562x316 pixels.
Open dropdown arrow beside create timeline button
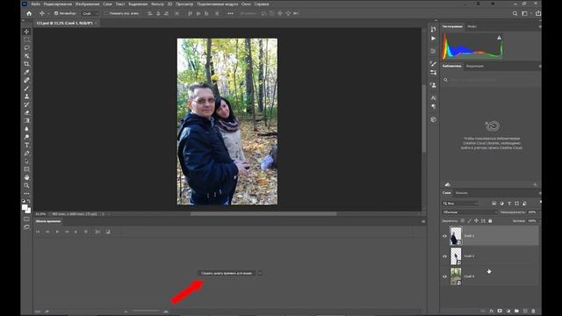[x=260, y=273]
